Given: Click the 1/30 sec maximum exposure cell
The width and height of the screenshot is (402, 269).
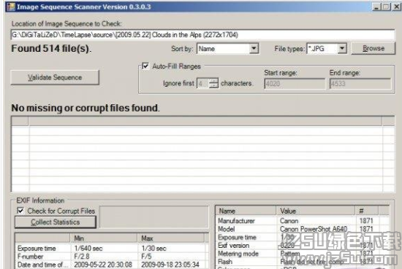Looking at the screenshot, I should tap(153, 248).
